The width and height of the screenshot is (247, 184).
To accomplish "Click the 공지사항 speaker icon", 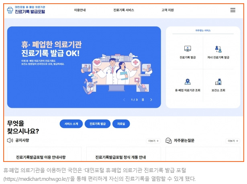I will [x=10, y=140].
